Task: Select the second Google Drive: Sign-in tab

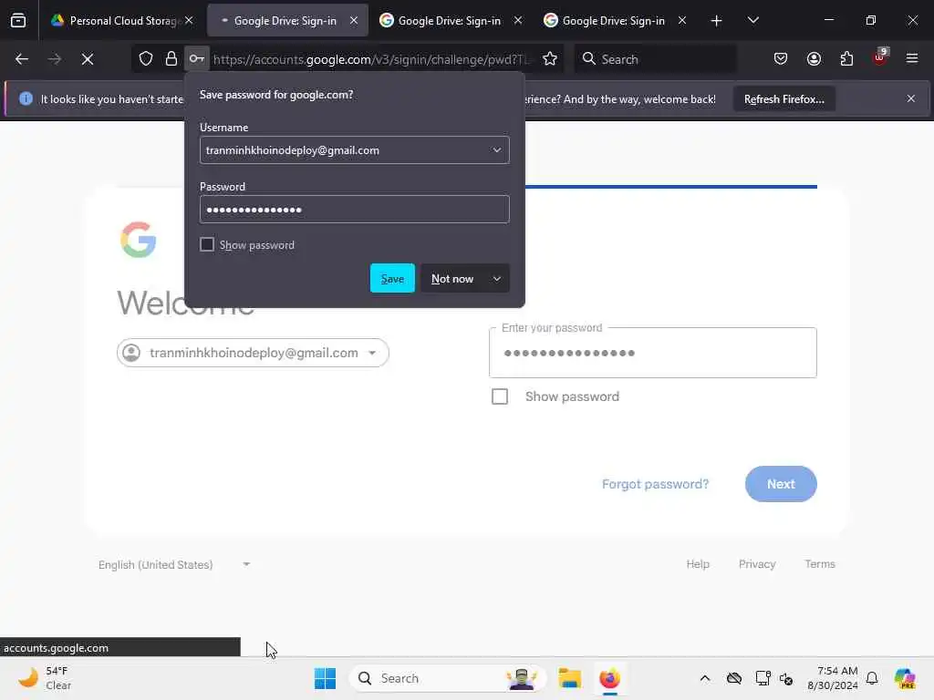Action: [x=451, y=20]
